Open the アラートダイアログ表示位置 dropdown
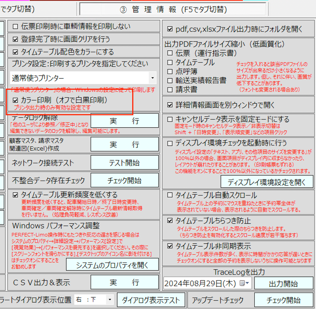This screenshot has width=316, height=309. click(109, 300)
